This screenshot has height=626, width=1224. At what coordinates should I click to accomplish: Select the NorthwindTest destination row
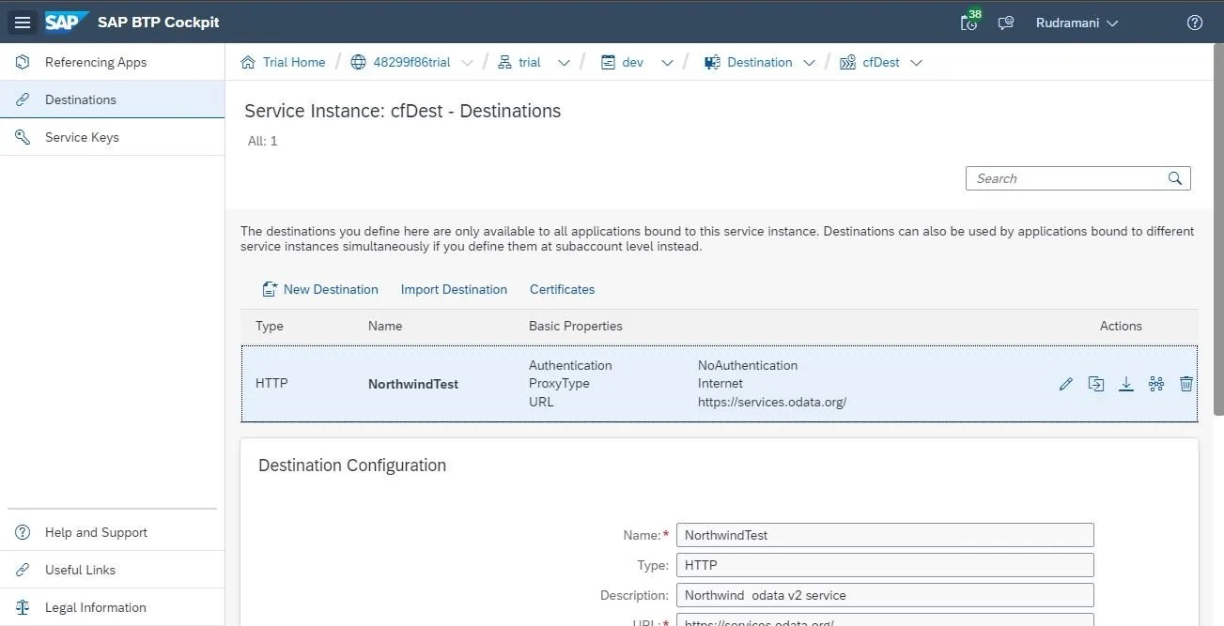coord(564,383)
